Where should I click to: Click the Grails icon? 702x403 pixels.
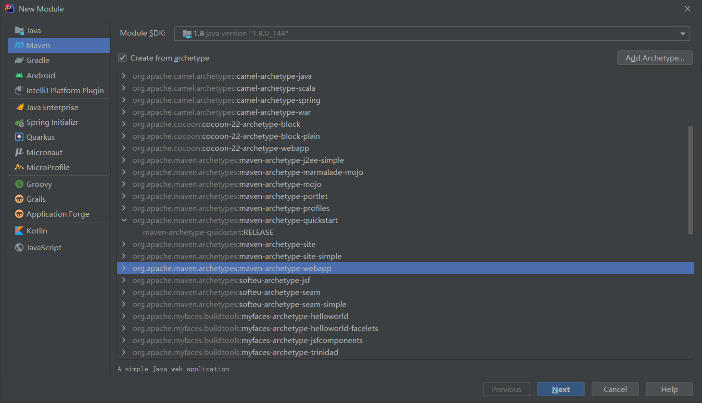19,199
